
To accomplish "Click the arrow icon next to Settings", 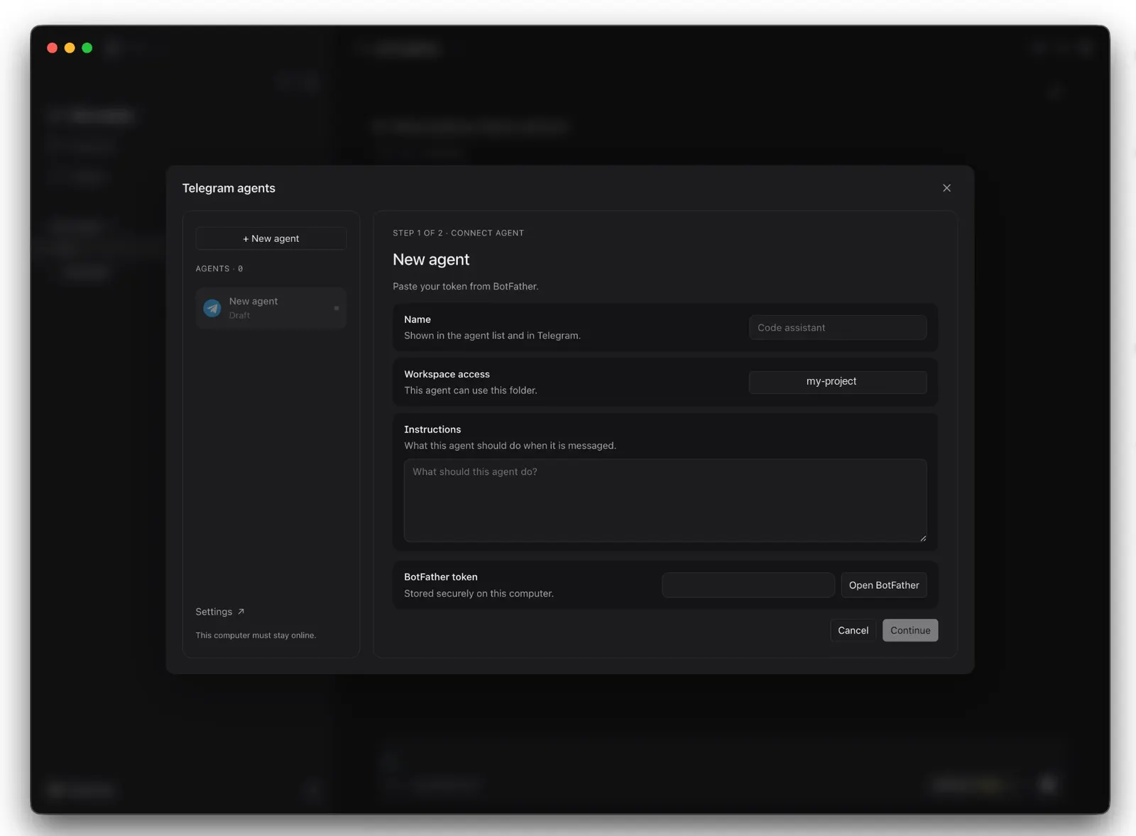I will [x=241, y=612].
